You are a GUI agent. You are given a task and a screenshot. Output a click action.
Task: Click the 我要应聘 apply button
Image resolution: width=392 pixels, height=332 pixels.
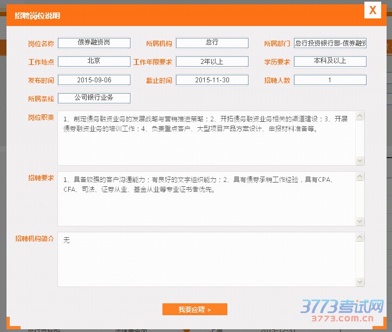(x=194, y=309)
